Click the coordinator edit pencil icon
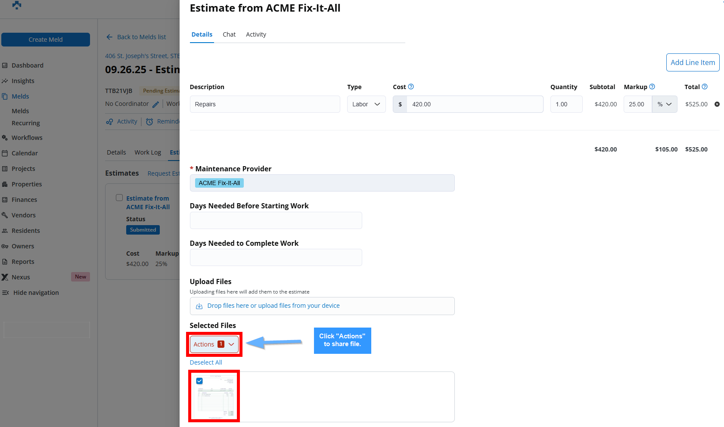 [x=156, y=104]
